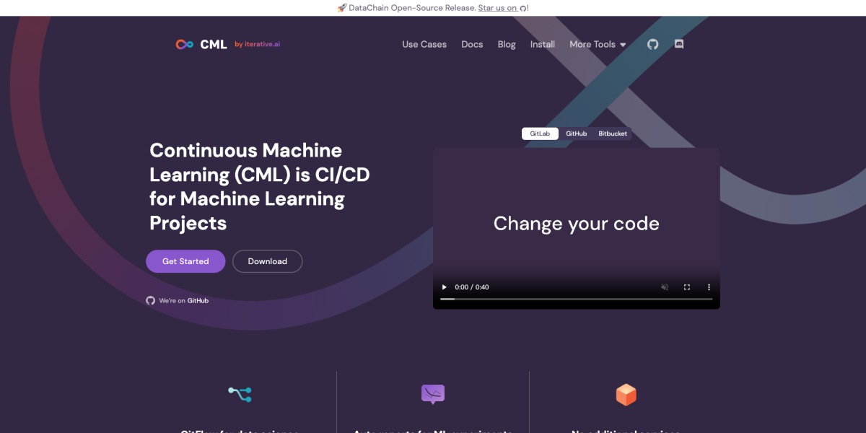This screenshot has width=866, height=433.
Task: Click the CML logo icon
Action: [x=183, y=44]
